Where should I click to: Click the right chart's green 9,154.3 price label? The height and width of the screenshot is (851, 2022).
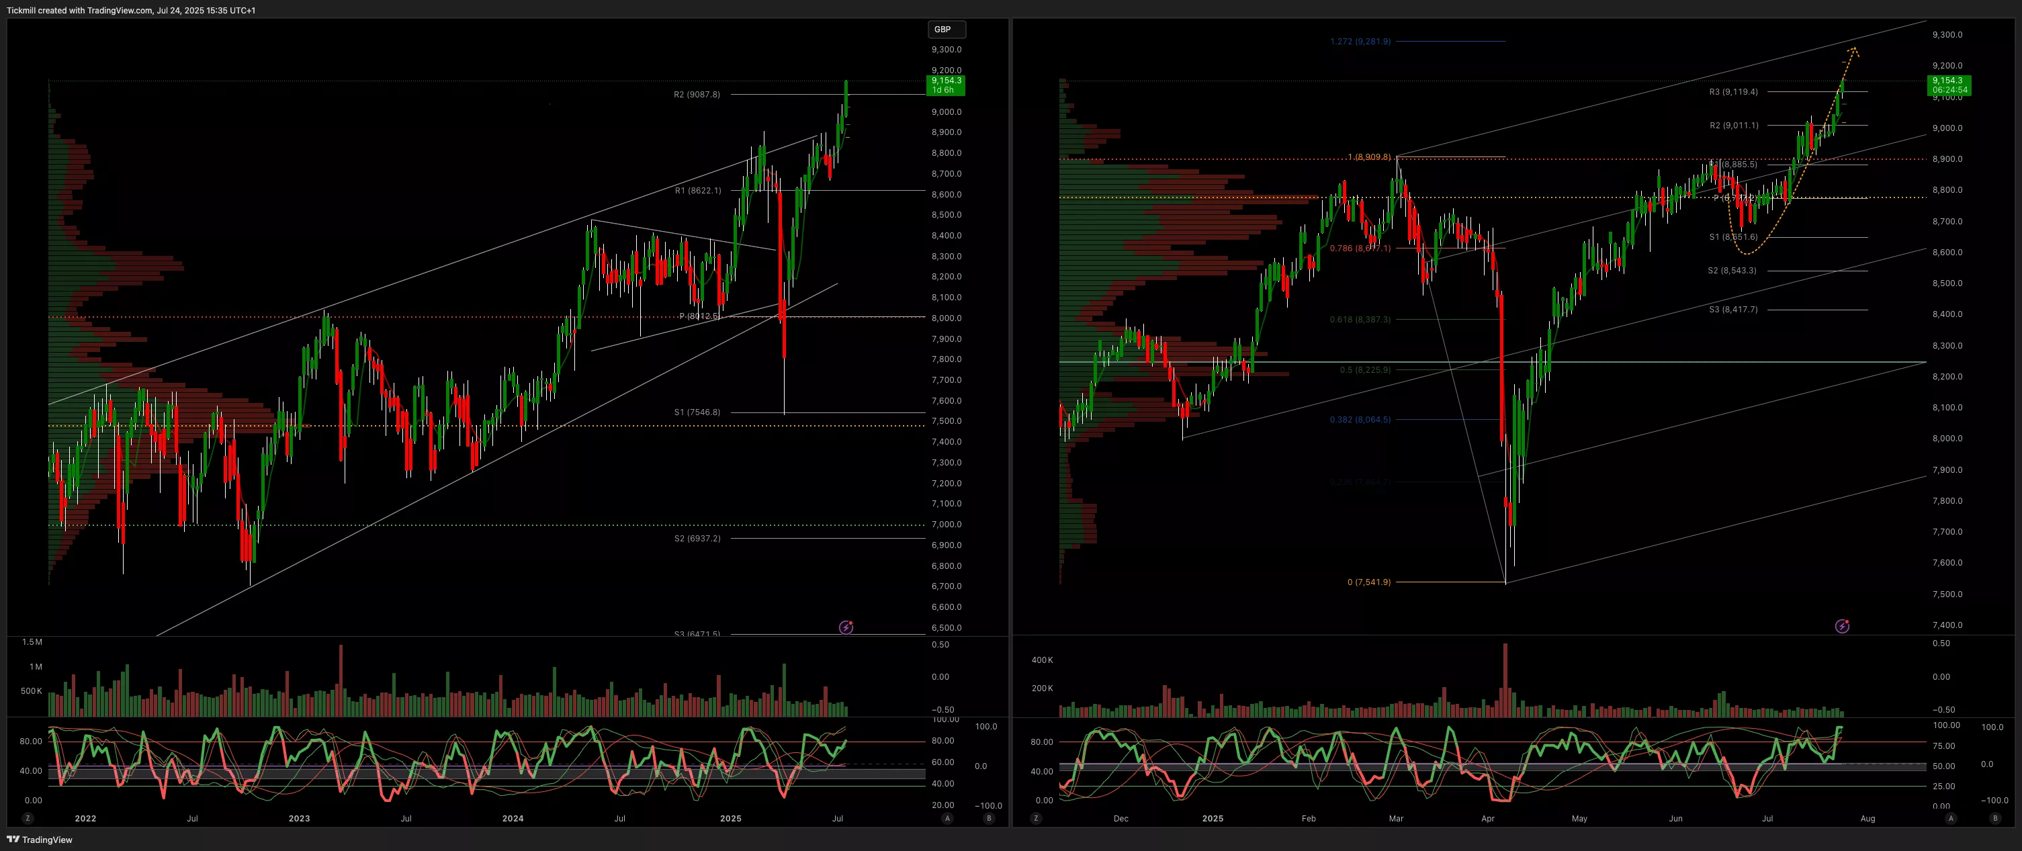click(x=1949, y=85)
